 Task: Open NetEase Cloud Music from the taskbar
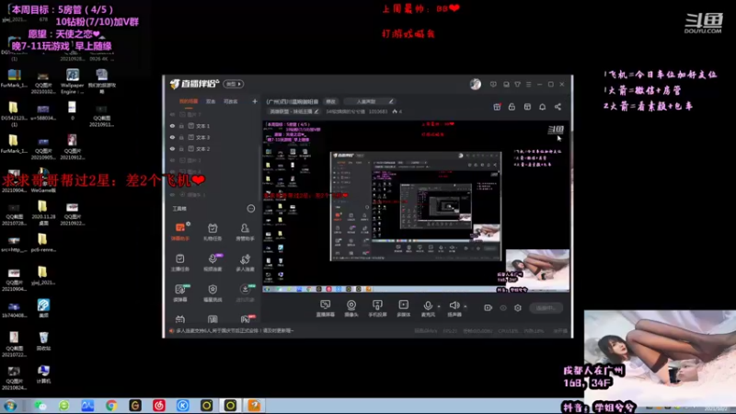click(x=159, y=406)
